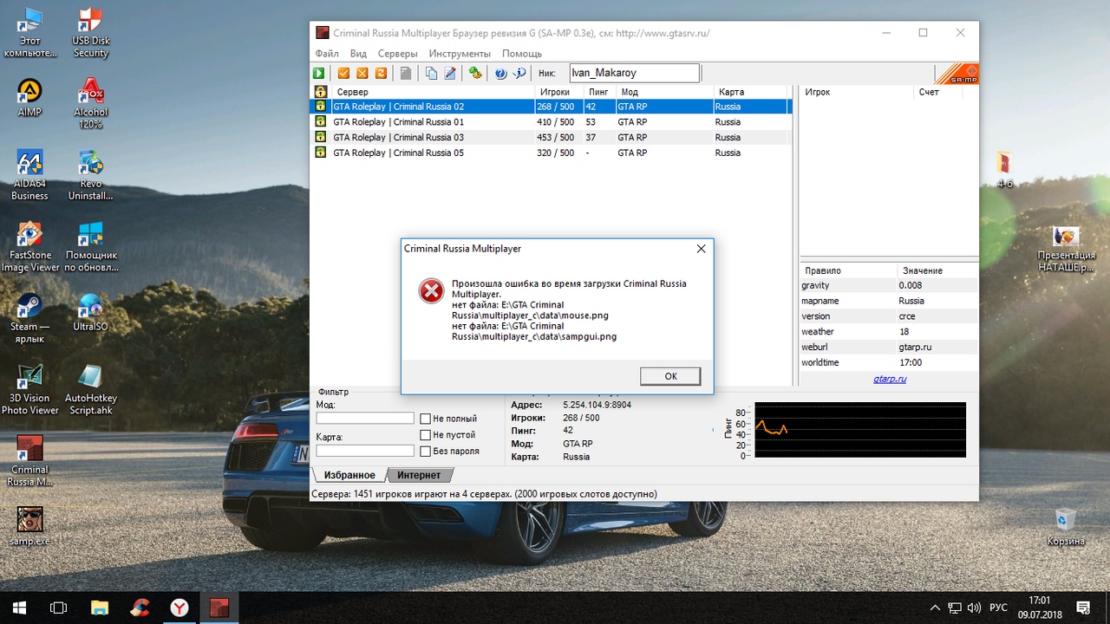
Task: Click the blue Help question-mark icon
Action: (500, 74)
